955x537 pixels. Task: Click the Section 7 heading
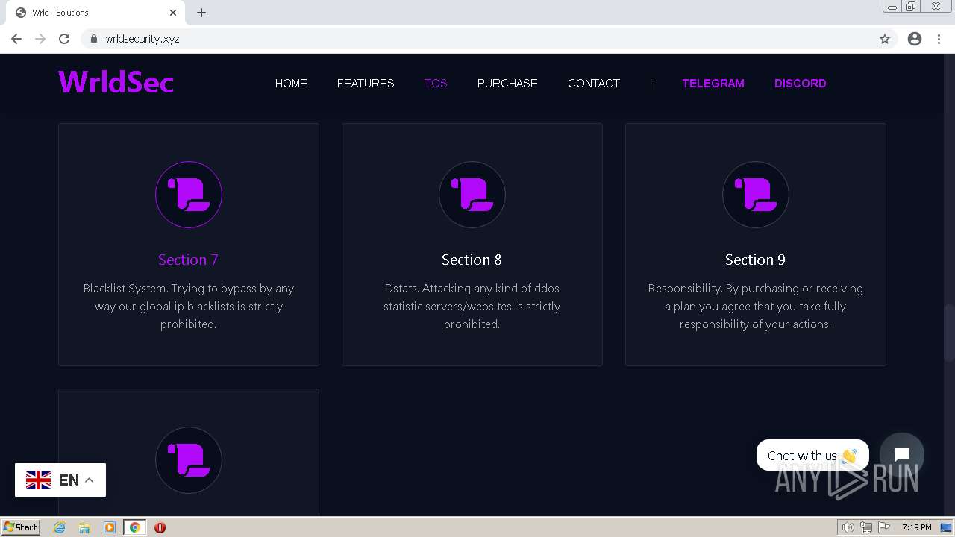[x=188, y=260]
